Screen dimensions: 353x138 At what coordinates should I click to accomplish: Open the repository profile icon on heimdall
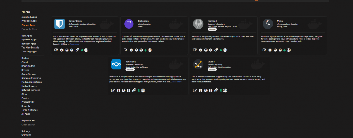225,50
